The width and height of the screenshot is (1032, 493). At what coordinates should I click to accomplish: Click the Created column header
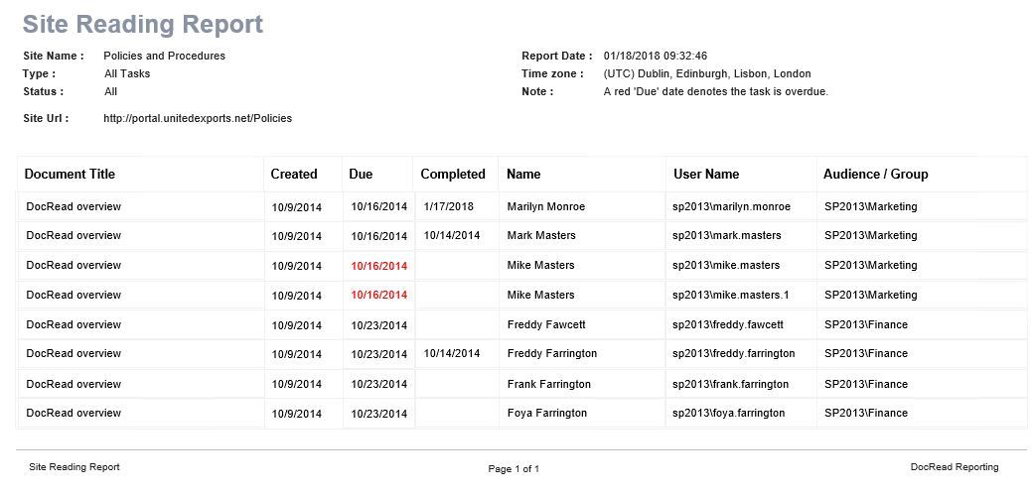click(294, 174)
